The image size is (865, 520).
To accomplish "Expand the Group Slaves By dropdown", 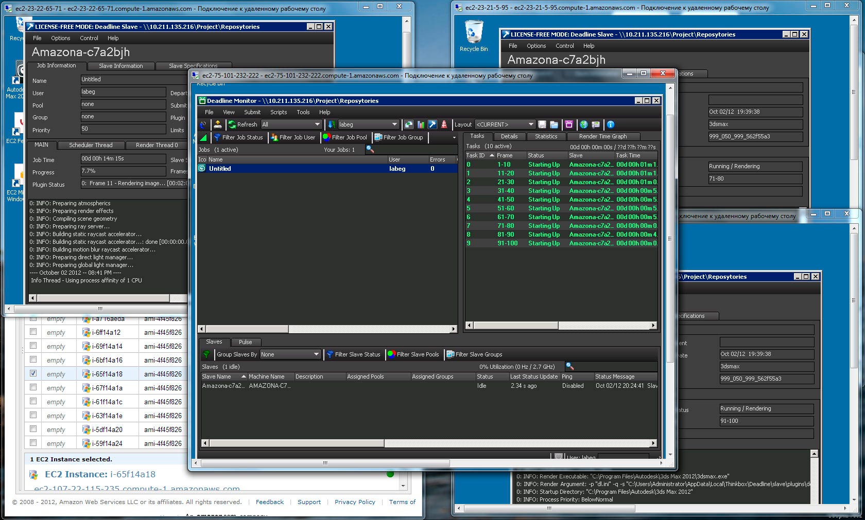I will [x=290, y=354].
